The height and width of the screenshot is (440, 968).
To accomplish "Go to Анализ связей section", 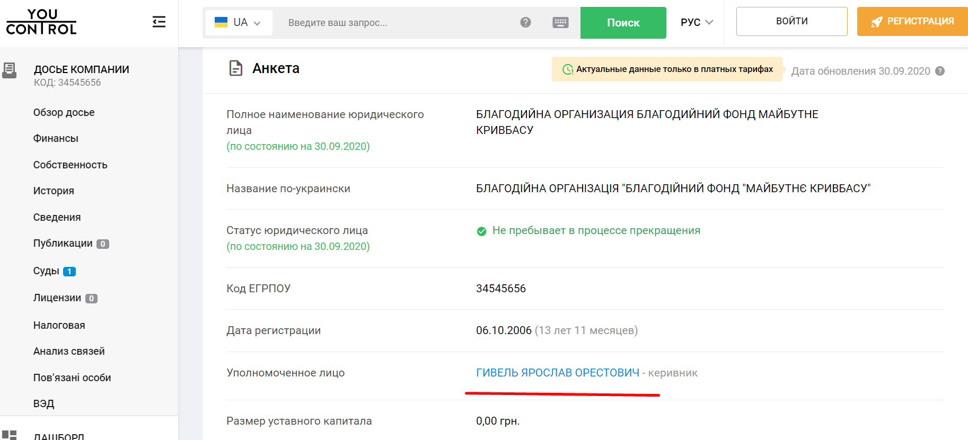I will click(x=69, y=352).
